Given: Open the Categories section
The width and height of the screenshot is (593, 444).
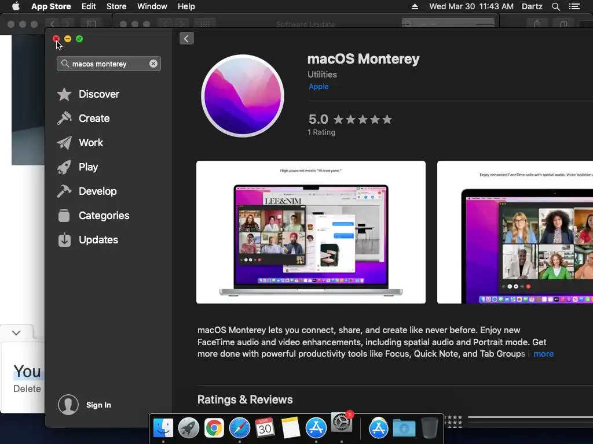Looking at the screenshot, I should (x=104, y=216).
